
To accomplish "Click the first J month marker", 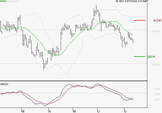I will 99,111.
